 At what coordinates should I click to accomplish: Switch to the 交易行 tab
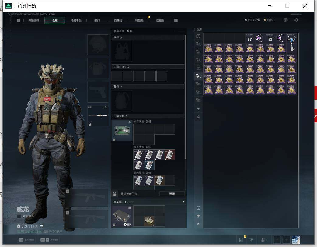coord(118,20)
